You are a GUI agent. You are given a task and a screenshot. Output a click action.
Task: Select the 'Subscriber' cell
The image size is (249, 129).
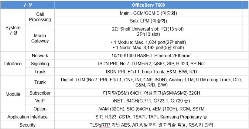click(40, 93)
